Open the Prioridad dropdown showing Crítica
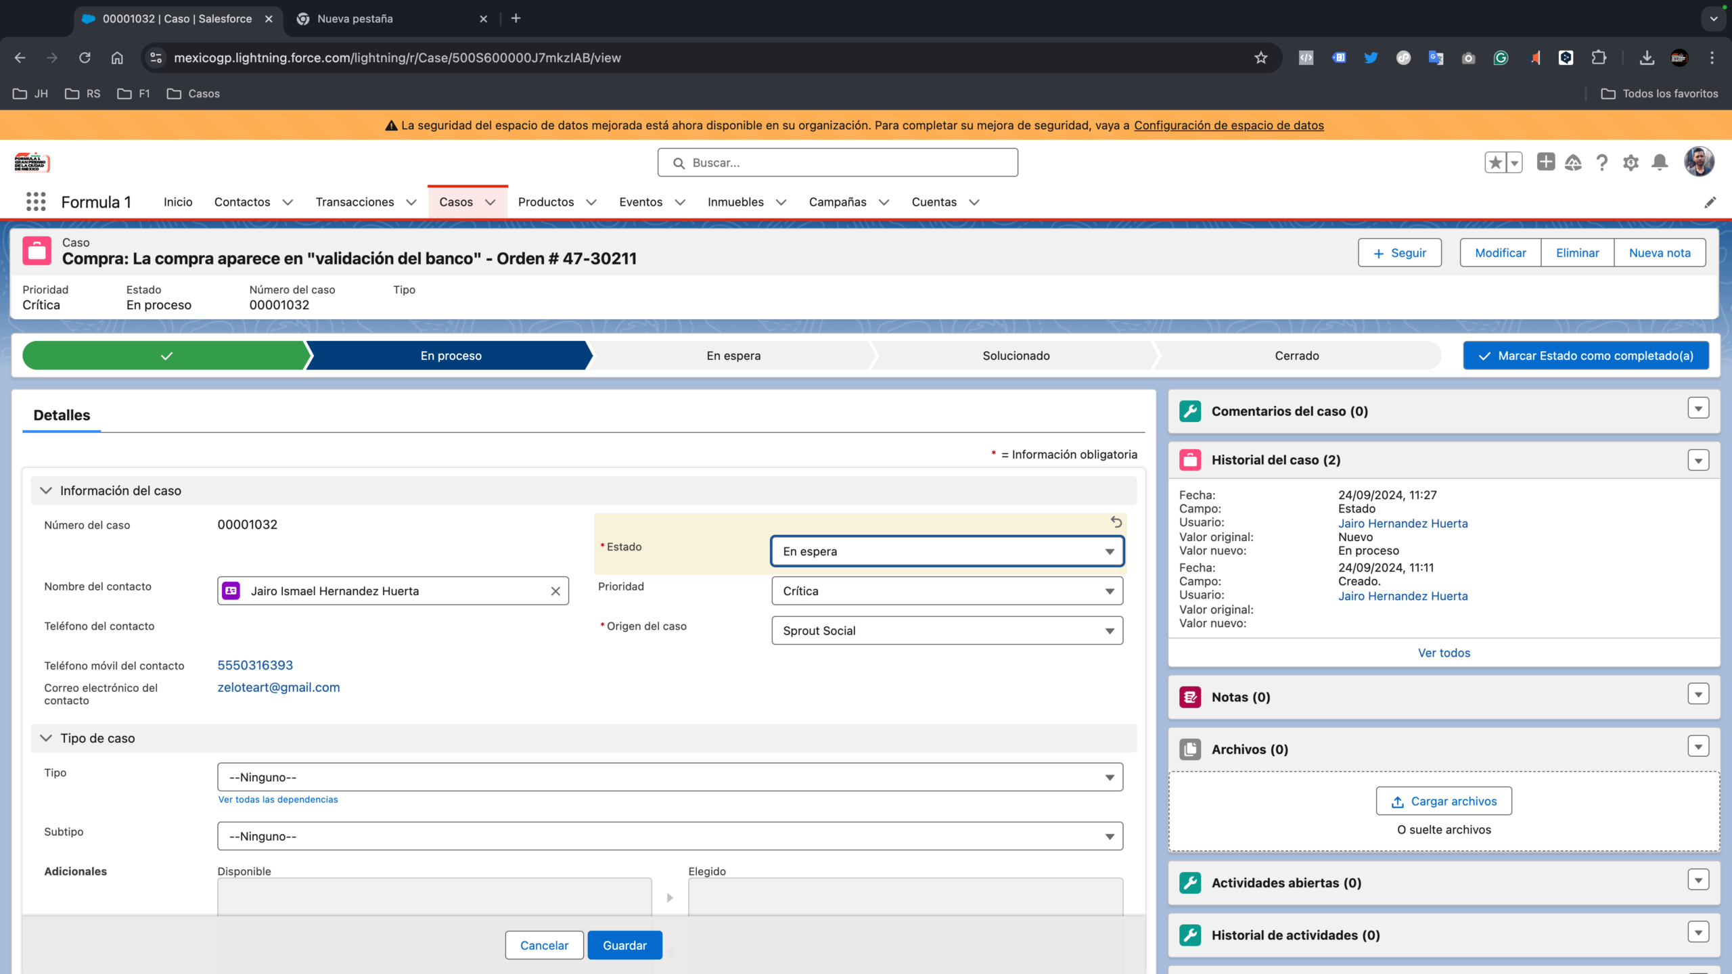Screen dimensions: 1732x974 pos(947,591)
